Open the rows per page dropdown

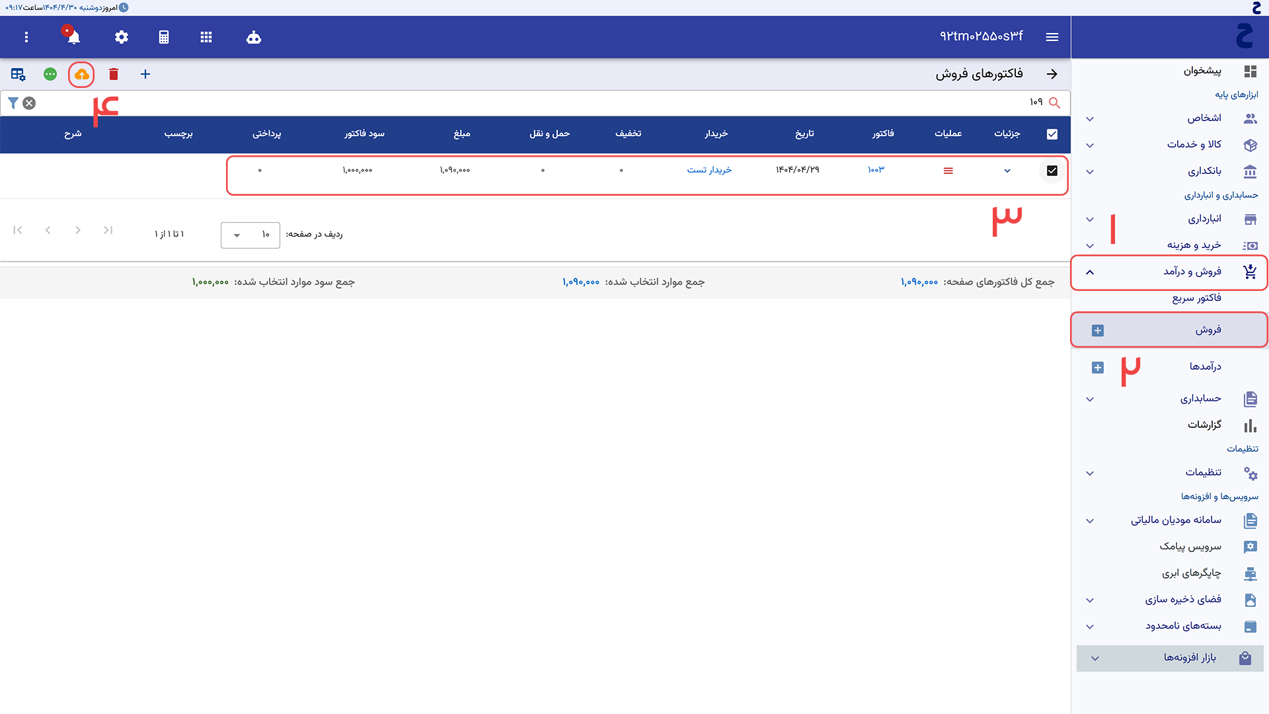click(x=250, y=235)
